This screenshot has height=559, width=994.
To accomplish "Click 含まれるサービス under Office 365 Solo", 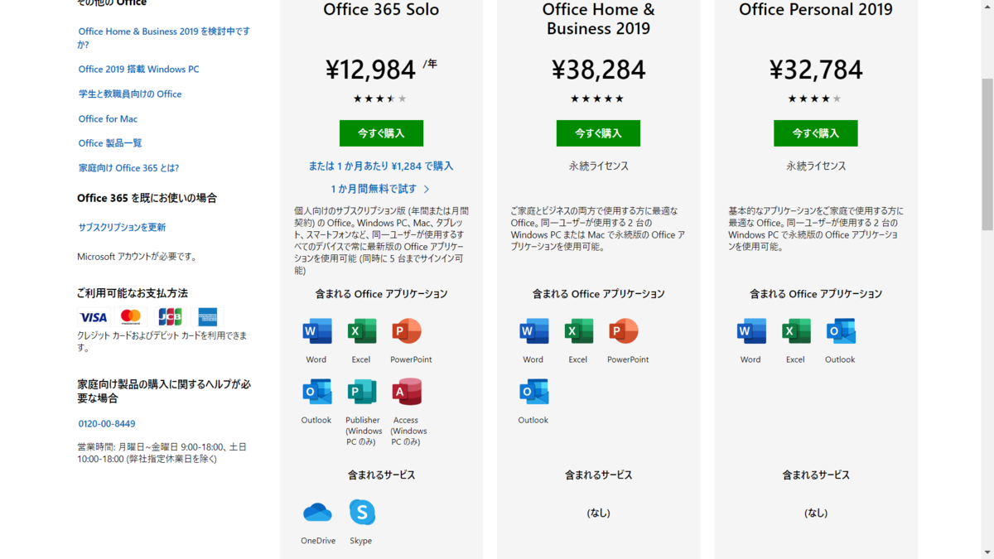I will click(381, 475).
